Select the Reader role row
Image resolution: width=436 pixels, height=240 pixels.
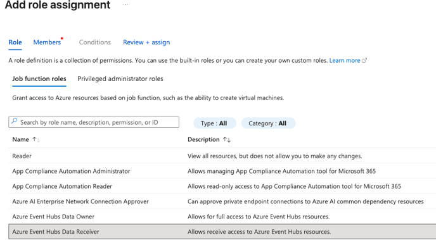point(222,156)
